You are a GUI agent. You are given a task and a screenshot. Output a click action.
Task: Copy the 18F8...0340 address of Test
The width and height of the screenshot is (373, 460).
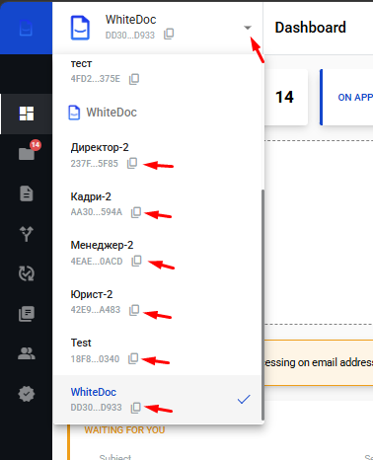point(133,358)
